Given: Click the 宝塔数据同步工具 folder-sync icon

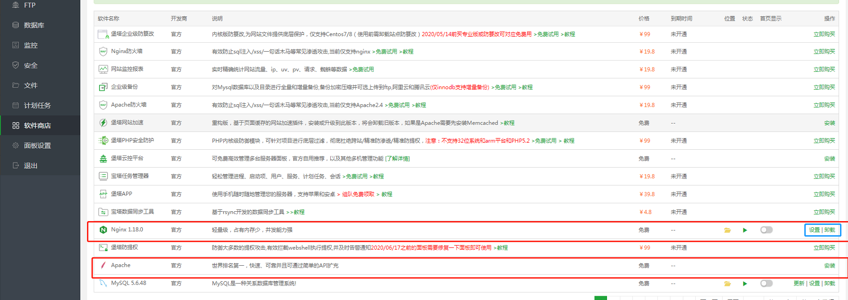Looking at the screenshot, I should (103, 212).
